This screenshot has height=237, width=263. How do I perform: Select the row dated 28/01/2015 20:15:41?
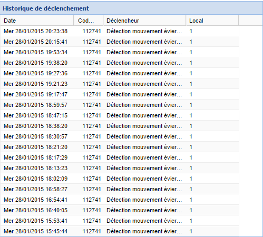coord(120,42)
